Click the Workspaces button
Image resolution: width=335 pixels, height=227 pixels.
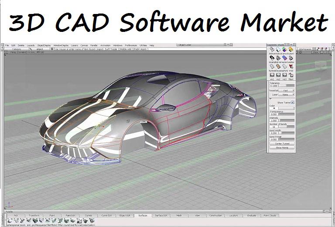click(305, 49)
